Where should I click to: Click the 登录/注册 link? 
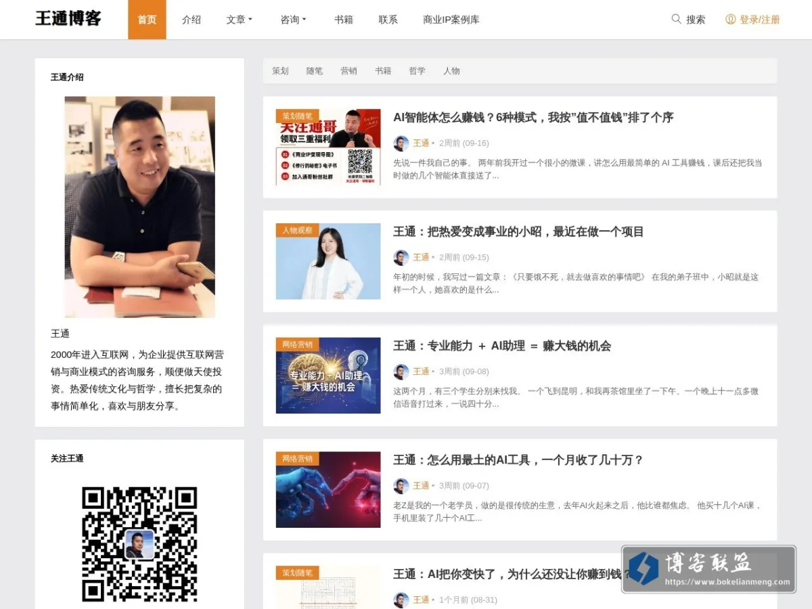pyautogui.click(x=760, y=20)
